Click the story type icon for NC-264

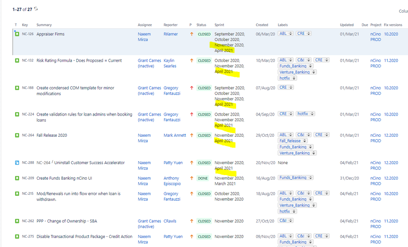click(17, 136)
